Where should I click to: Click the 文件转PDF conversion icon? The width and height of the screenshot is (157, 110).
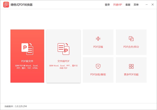click(63, 48)
